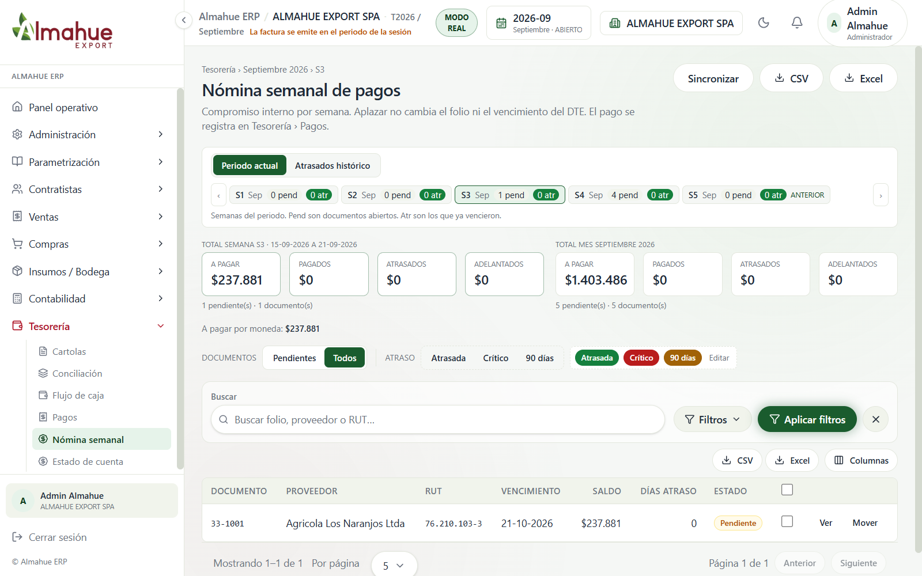The width and height of the screenshot is (922, 576).
Task: Toggle Pendientes documents filter
Action: point(294,358)
